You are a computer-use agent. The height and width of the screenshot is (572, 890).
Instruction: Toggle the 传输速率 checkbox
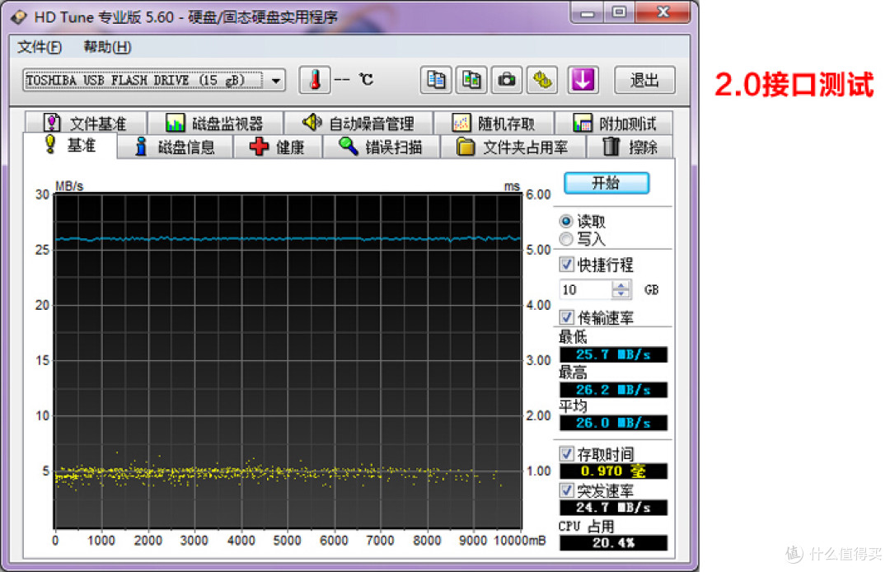566,316
